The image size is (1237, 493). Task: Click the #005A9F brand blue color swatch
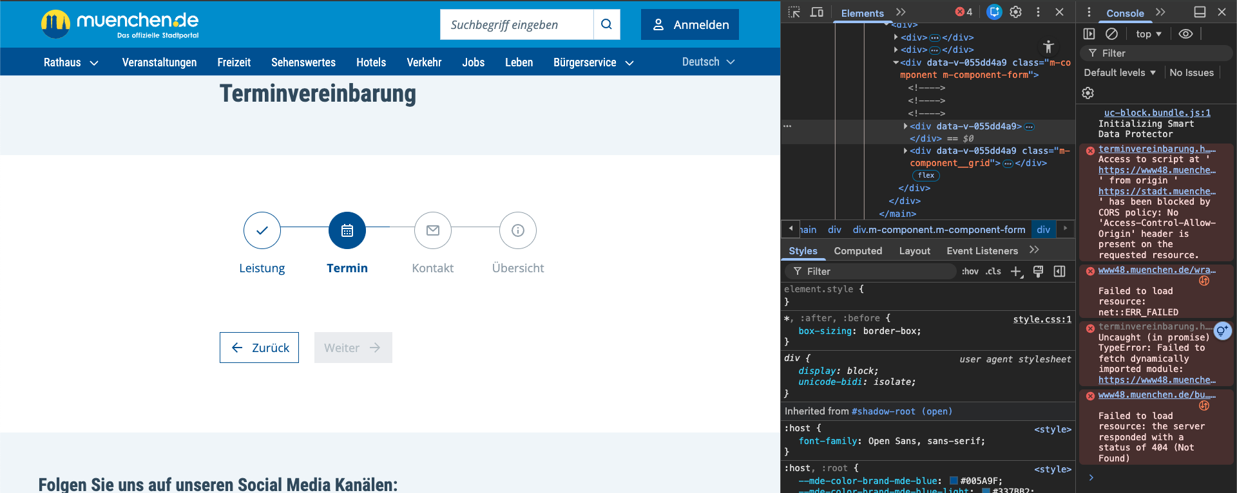954,481
